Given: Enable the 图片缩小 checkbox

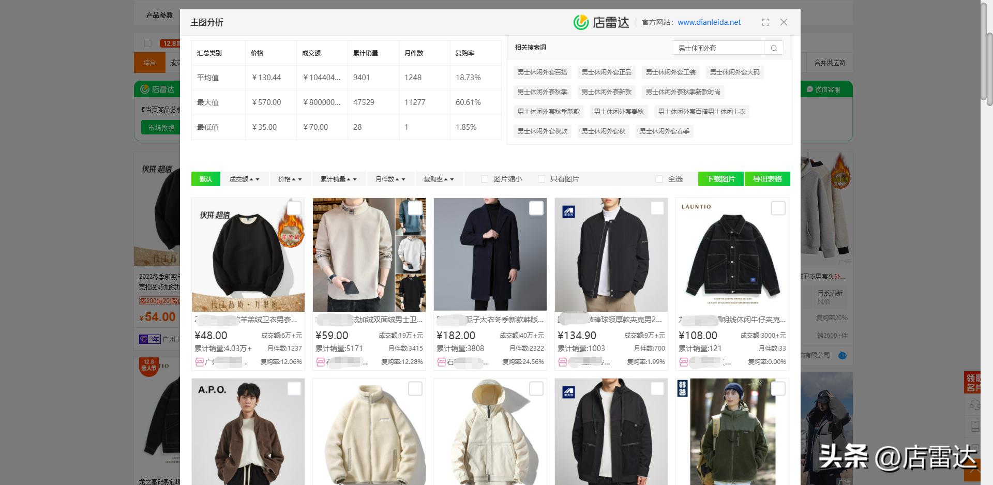Looking at the screenshot, I should (x=485, y=179).
